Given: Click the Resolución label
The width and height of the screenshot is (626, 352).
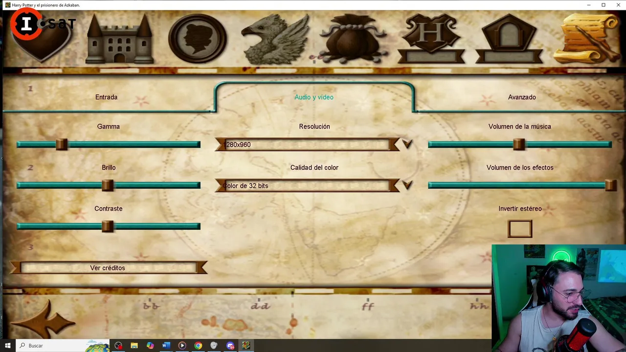Looking at the screenshot, I should coord(314,127).
